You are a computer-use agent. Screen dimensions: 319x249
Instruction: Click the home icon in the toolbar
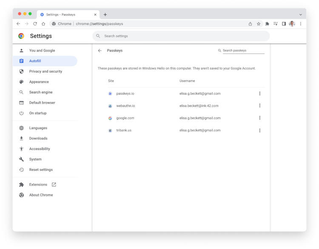[x=43, y=24]
